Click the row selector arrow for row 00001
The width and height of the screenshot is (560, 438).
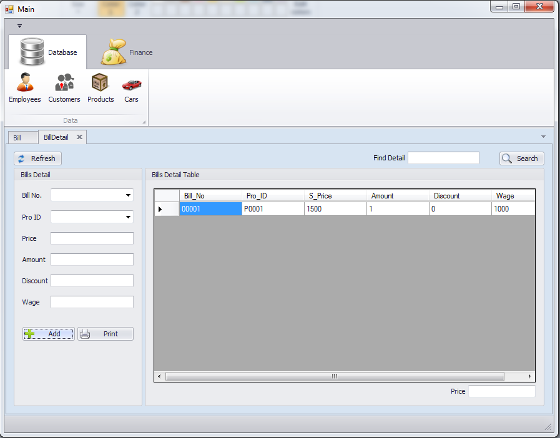point(167,209)
